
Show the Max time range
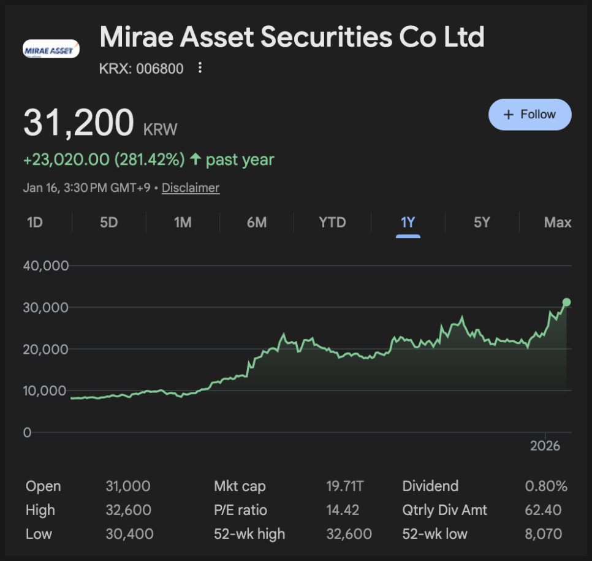click(x=557, y=222)
